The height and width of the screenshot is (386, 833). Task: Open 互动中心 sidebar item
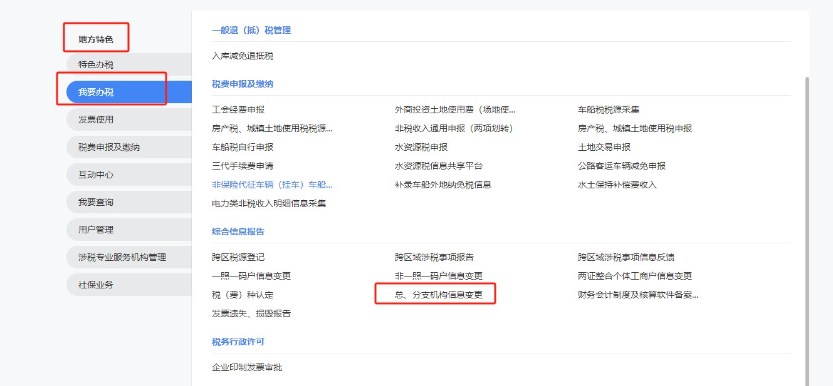click(128, 175)
